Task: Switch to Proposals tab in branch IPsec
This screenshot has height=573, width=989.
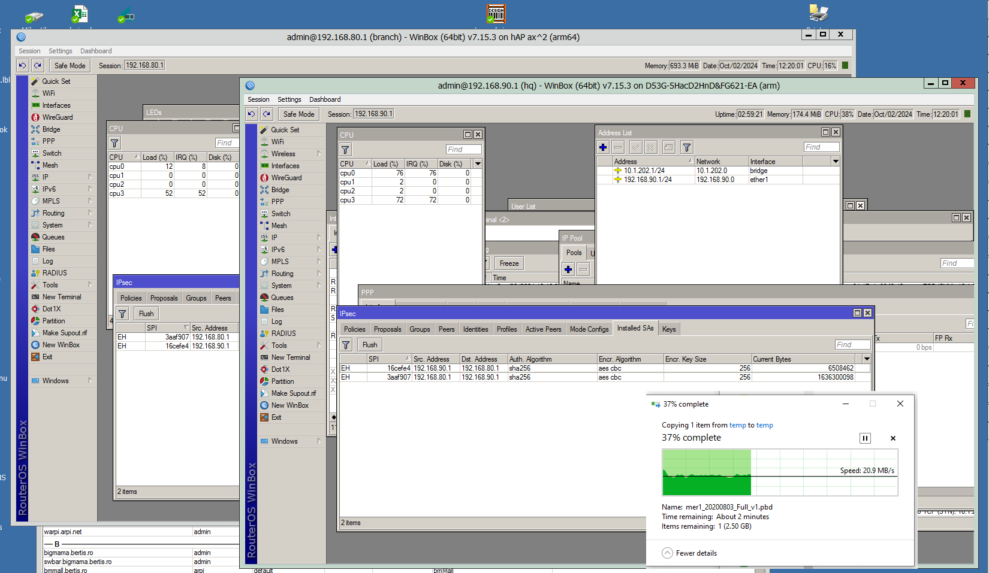Action: tap(164, 298)
